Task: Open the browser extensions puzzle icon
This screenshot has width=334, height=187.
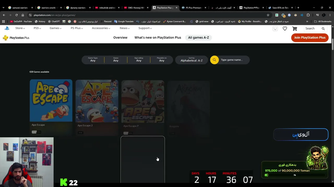Action: tap(308, 15)
